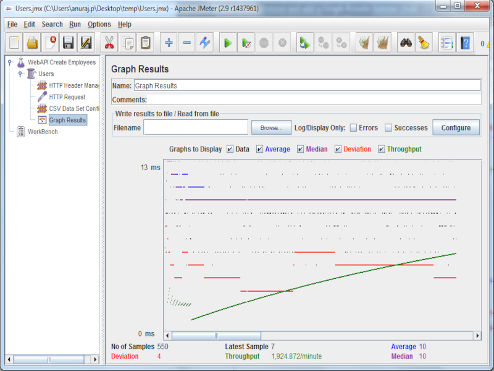
Task: Click the Remote shutdown all icon
Action: pos(341,42)
